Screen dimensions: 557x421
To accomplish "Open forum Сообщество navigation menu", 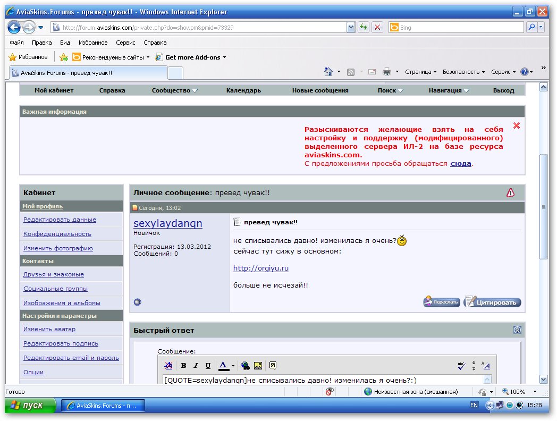I will tap(174, 90).
